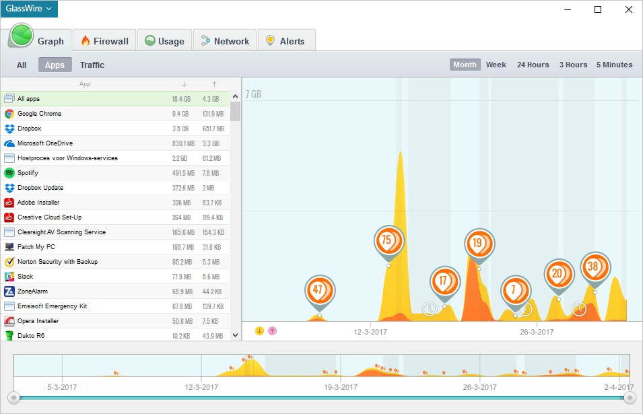Click the 19-3-2017 date on mini timeline
This screenshot has height=414, width=643.
click(341, 387)
